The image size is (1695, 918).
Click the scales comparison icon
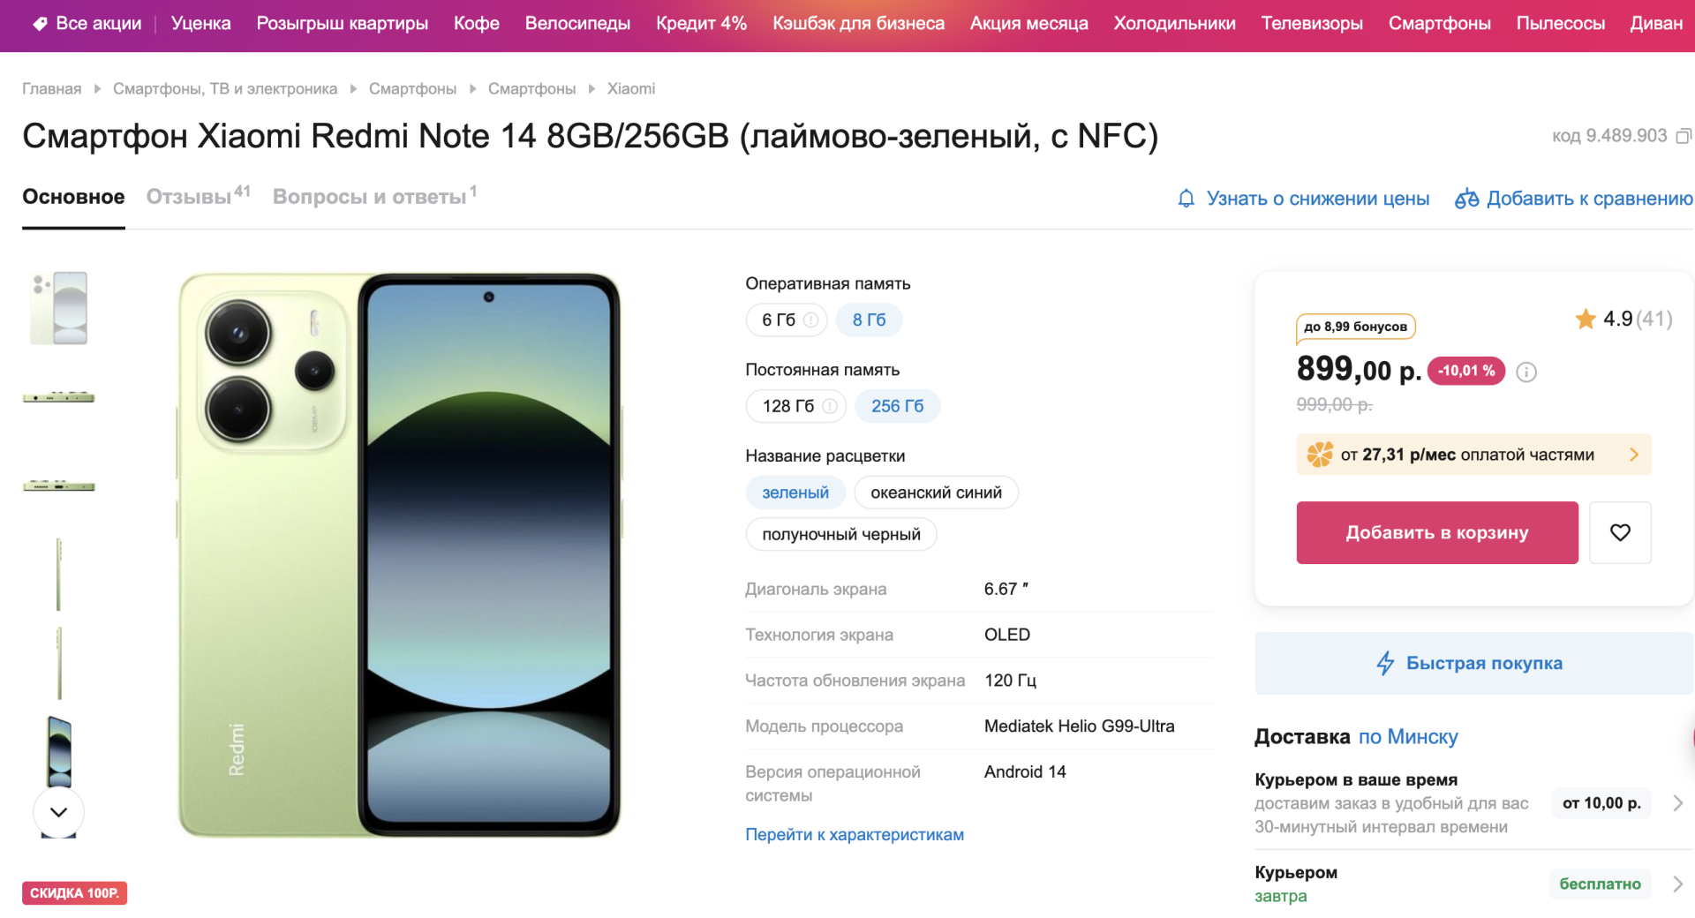pos(1466,199)
